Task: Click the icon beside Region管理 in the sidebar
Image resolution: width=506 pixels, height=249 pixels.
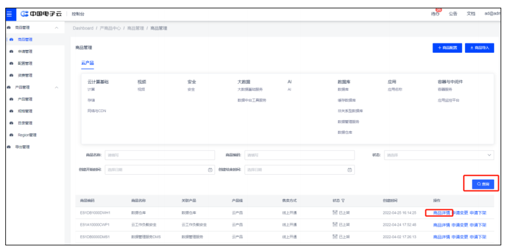Action: (x=12, y=135)
